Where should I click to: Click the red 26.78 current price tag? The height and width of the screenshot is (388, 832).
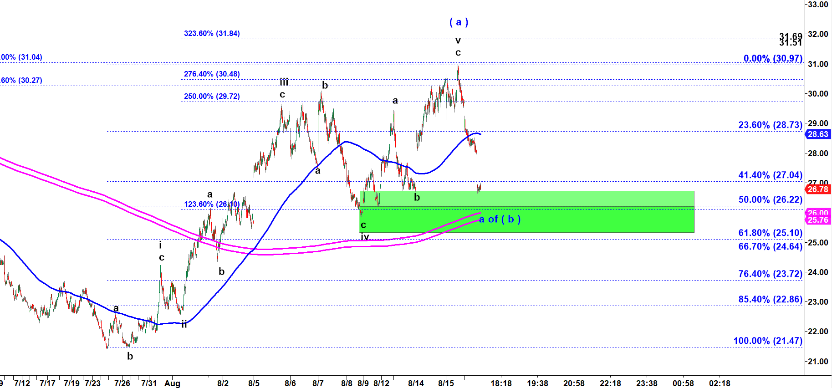click(818, 189)
